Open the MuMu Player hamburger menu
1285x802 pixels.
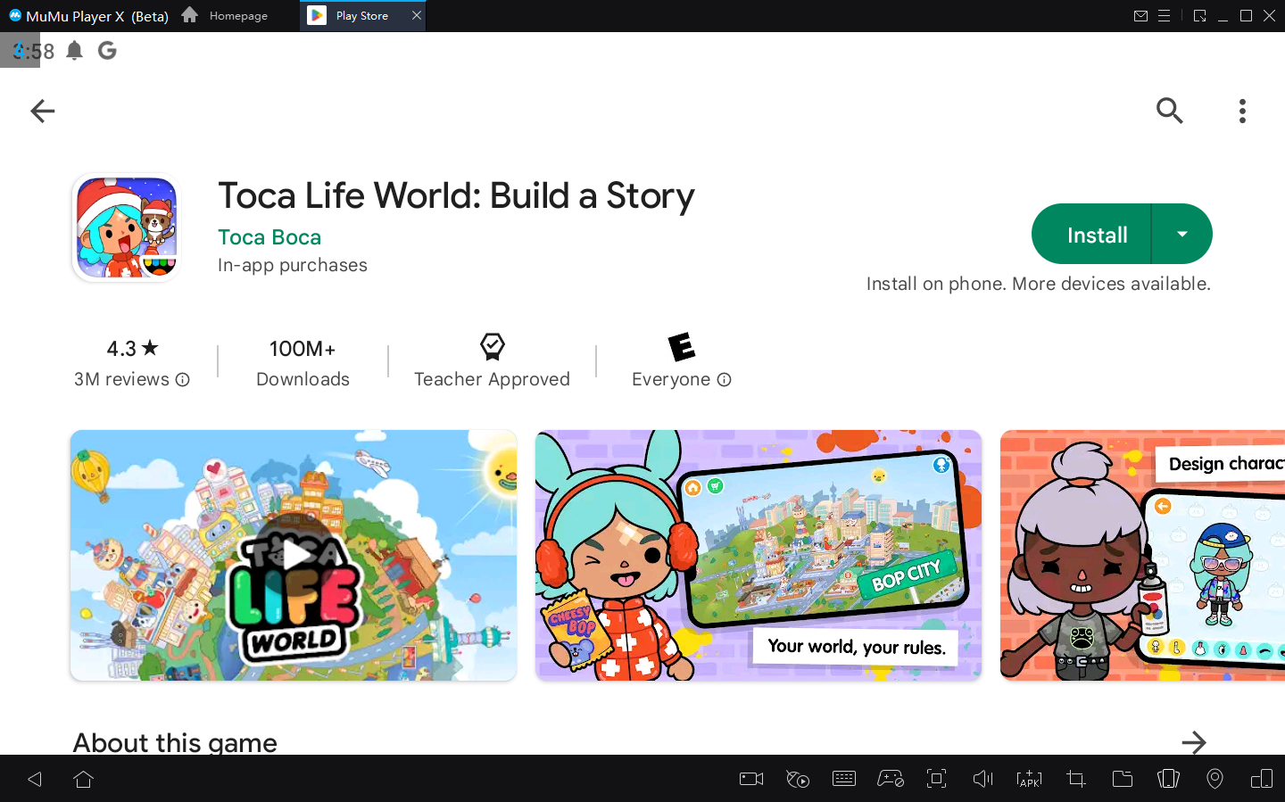point(1165,16)
